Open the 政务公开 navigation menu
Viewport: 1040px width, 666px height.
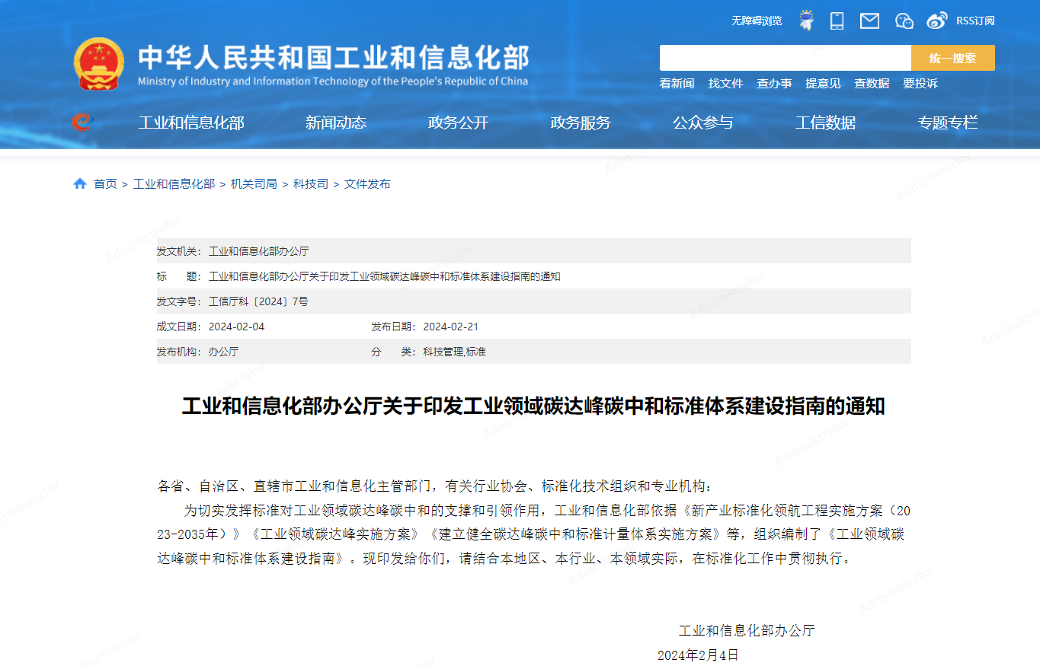[x=458, y=123]
